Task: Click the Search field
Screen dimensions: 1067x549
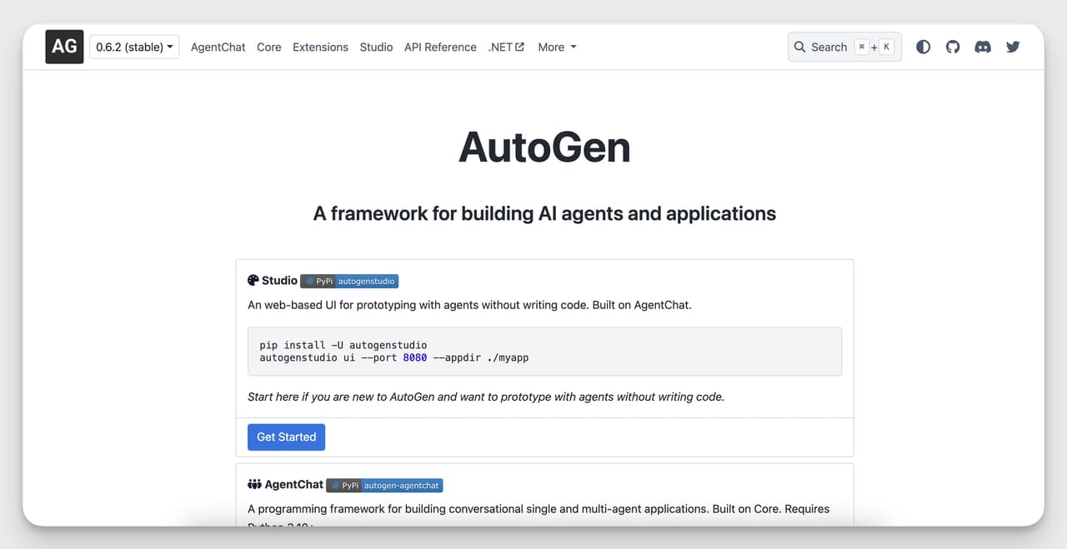Action: tap(844, 47)
